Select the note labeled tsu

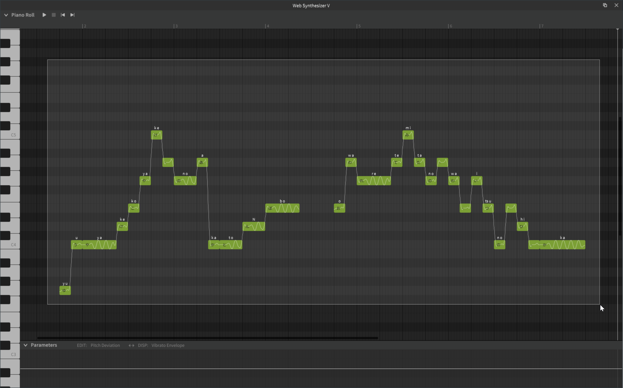pyautogui.click(x=488, y=208)
